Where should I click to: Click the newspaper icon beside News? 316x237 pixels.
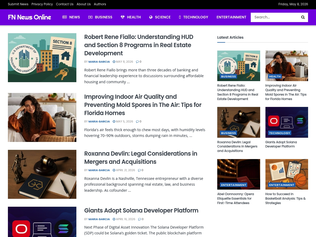pos(65,17)
